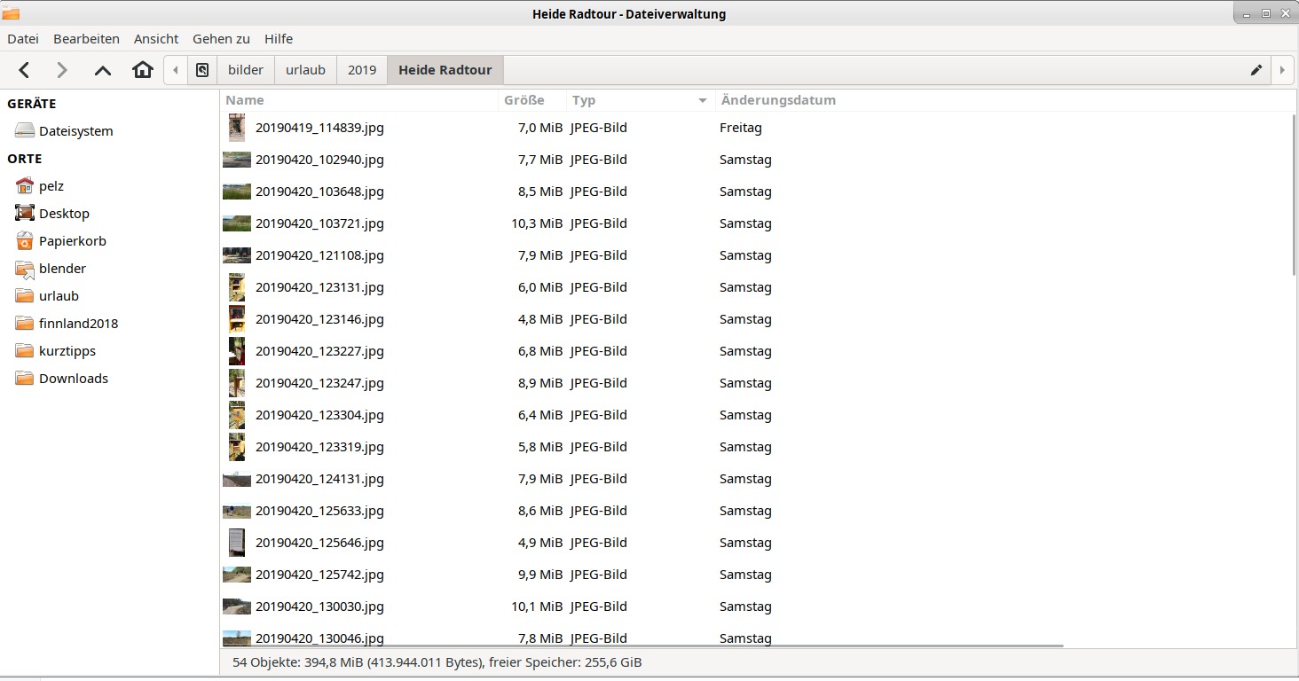Go to parent folder with up arrow

click(103, 70)
